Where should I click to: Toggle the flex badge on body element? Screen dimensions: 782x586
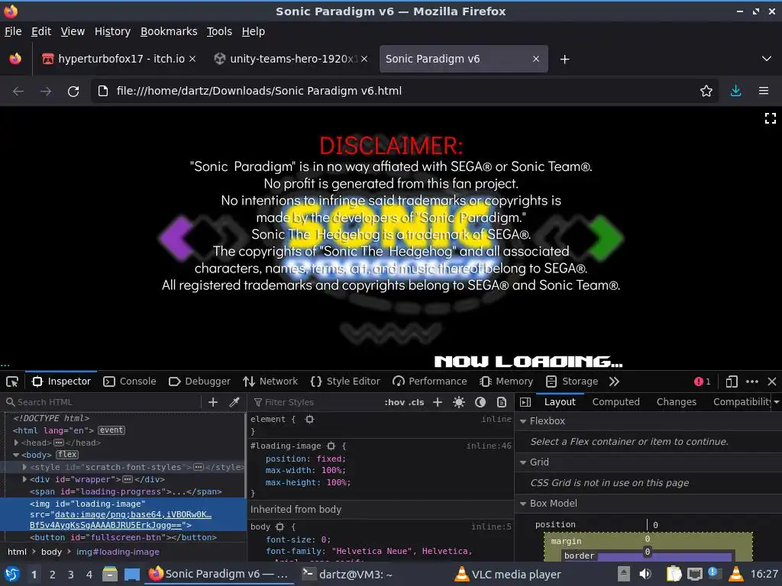point(67,455)
